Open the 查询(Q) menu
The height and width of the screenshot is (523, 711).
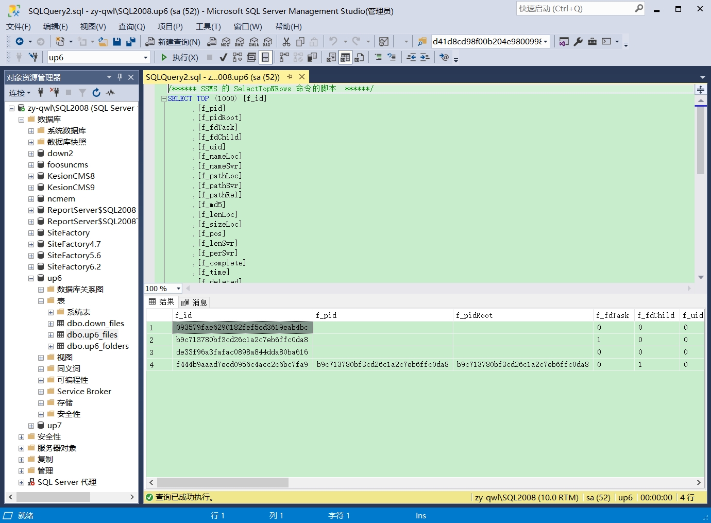(x=131, y=27)
